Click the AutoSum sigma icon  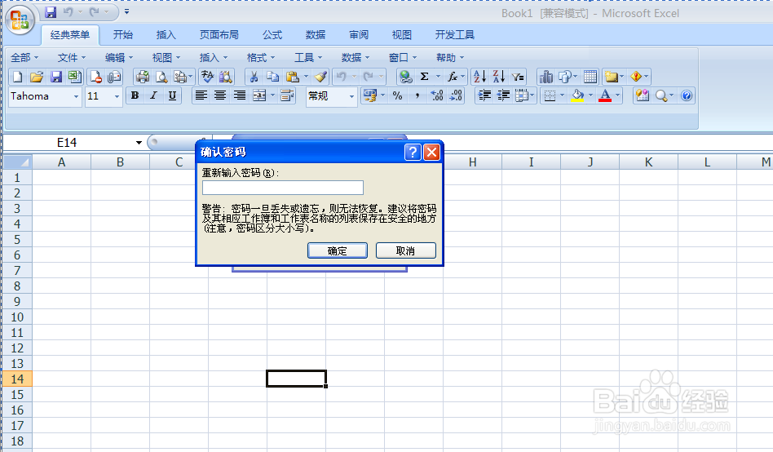(x=425, y=77)
